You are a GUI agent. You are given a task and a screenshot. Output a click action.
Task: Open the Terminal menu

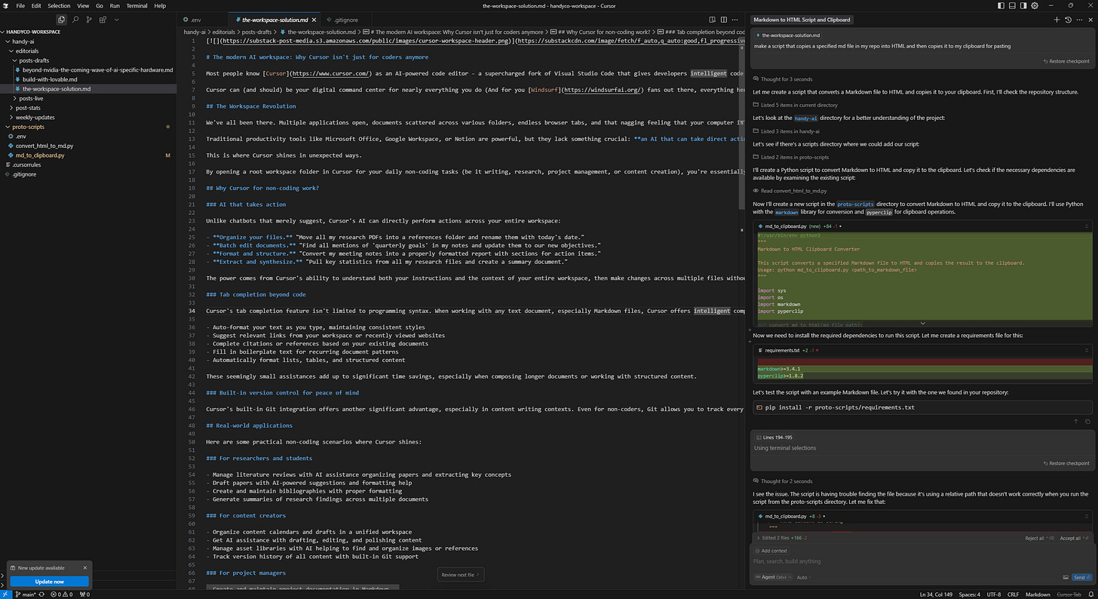[x=136, y=5]
